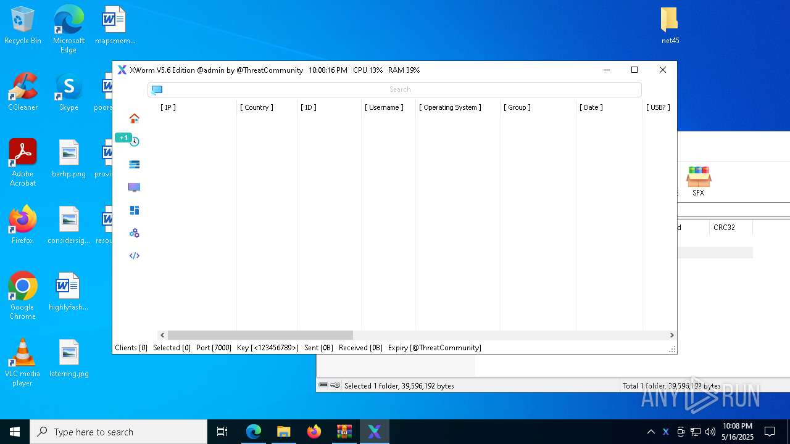The height and width of the screenshot is (444, 790).
Task: Click the Sent [0B] status entry
Action: point(318,348)
